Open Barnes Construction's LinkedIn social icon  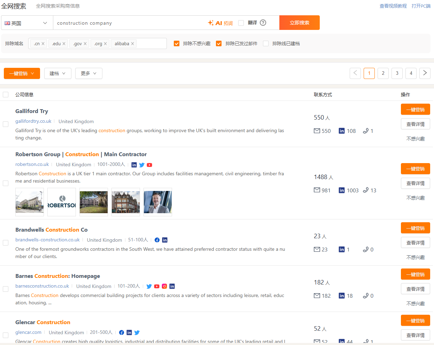point(172,286)
